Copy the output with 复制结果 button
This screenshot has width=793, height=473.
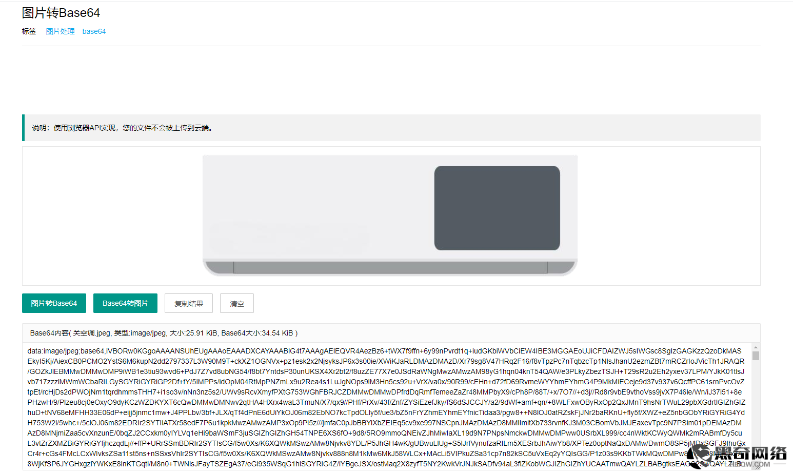tap(189, 303)
